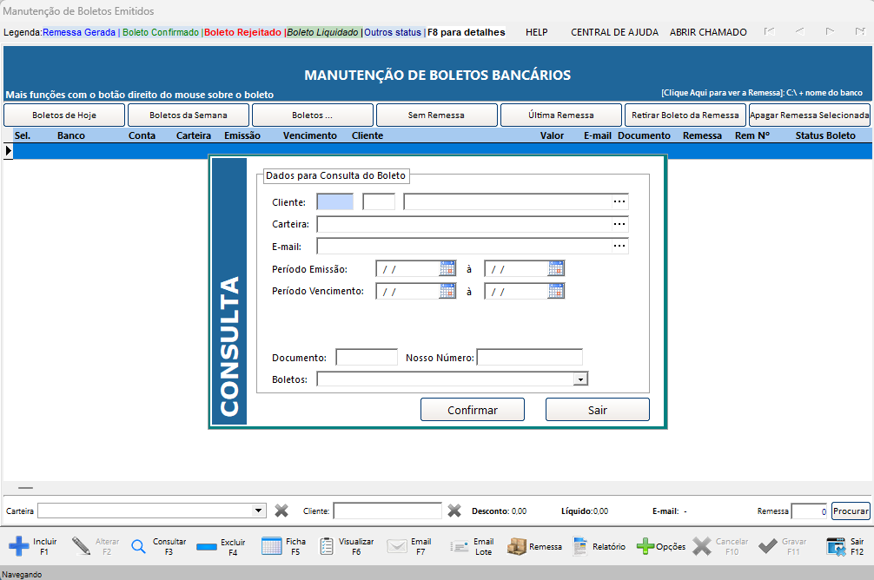Click link to view Remessa folder
Image resolution: width=874 pixels, height=580 pixels.
pyautogui.click(x=762, y=93)
